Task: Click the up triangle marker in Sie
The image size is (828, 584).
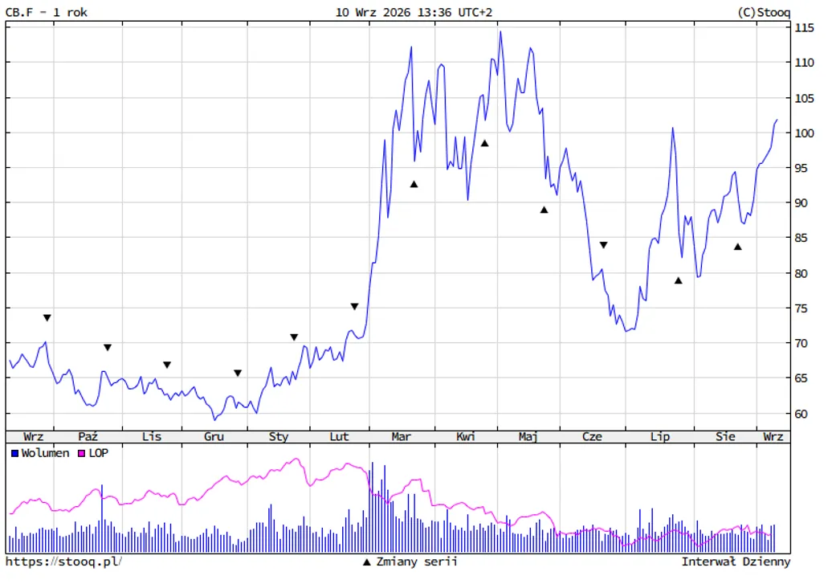Action: [738, 247]
